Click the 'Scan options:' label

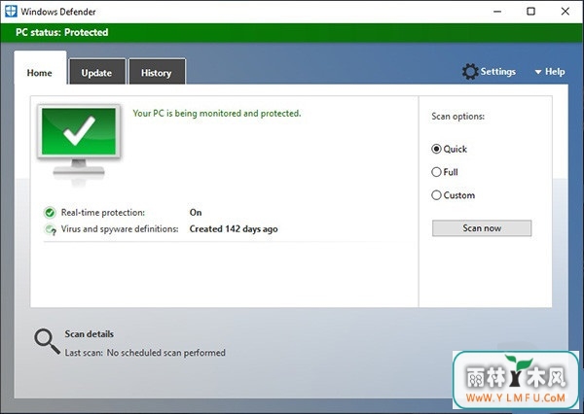click(x=457, y=117)
